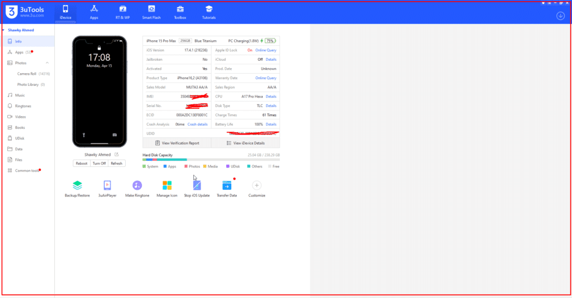This screenshot has height=298, width=572.
Task: Click Battery Life Details link
Action: tap(271, 124)
